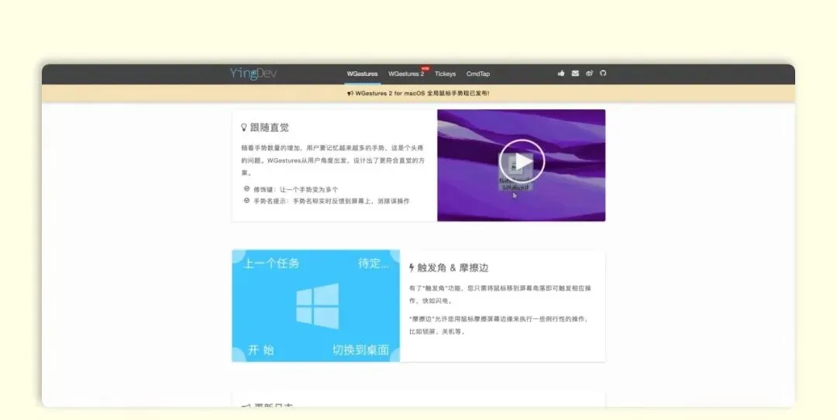Click the paragraph beginning 有了"触发角"功能

pos(500,294)
